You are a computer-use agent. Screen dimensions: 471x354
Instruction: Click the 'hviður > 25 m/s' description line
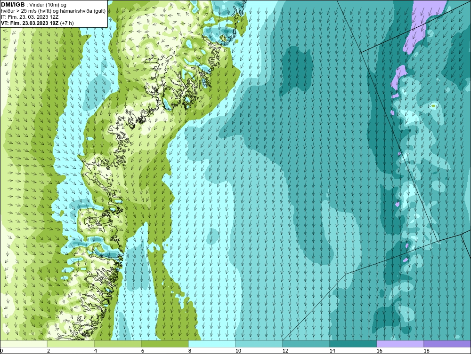click(53, 11)
